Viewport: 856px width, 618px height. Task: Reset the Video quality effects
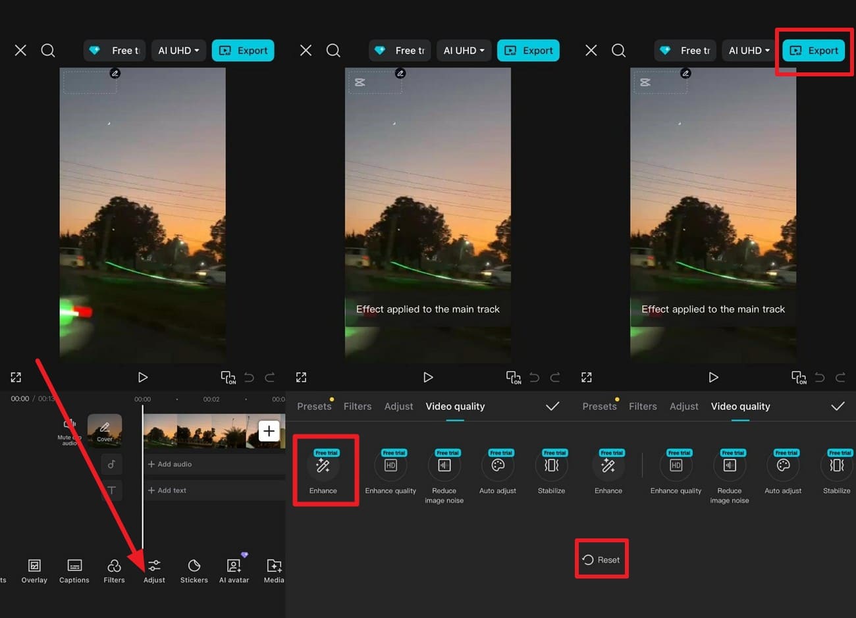(601, 558)
